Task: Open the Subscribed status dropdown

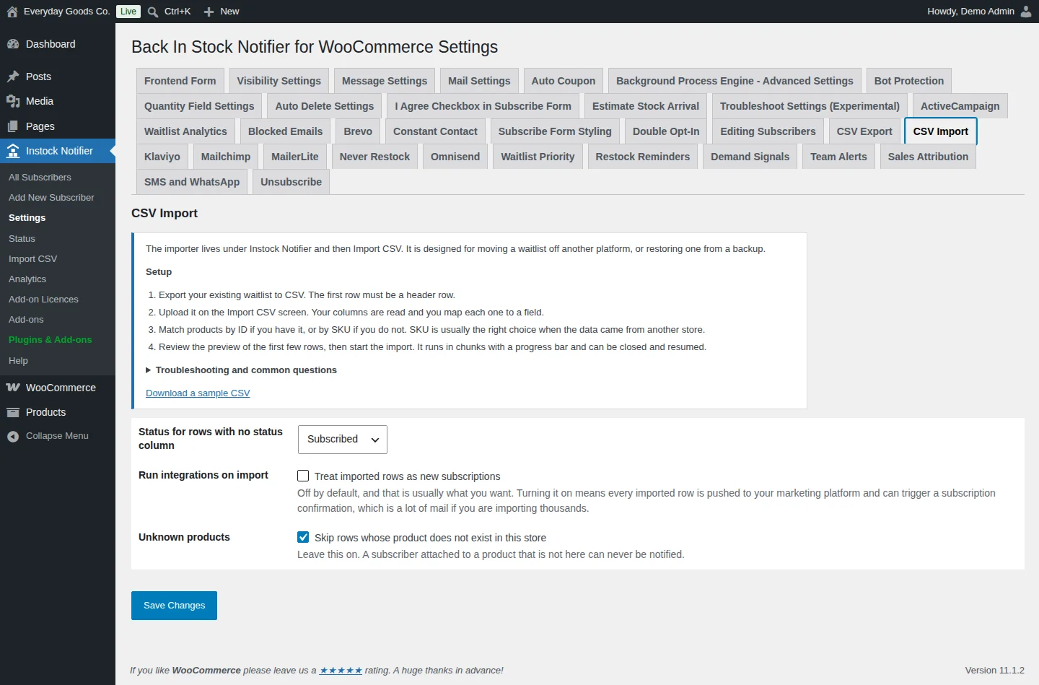Action: [x=343, y=440]
